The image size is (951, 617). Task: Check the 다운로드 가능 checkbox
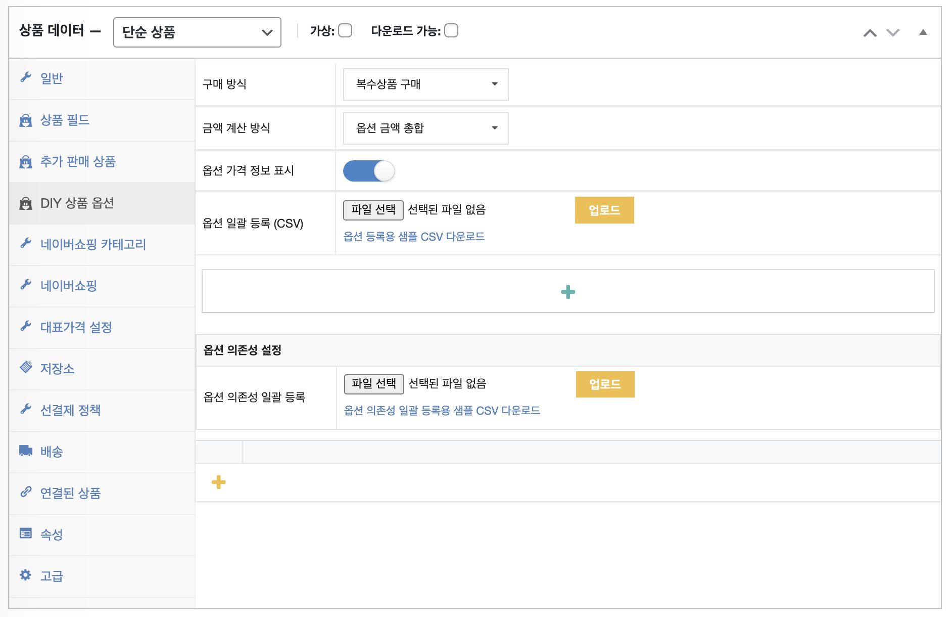[x=451, y=31]
